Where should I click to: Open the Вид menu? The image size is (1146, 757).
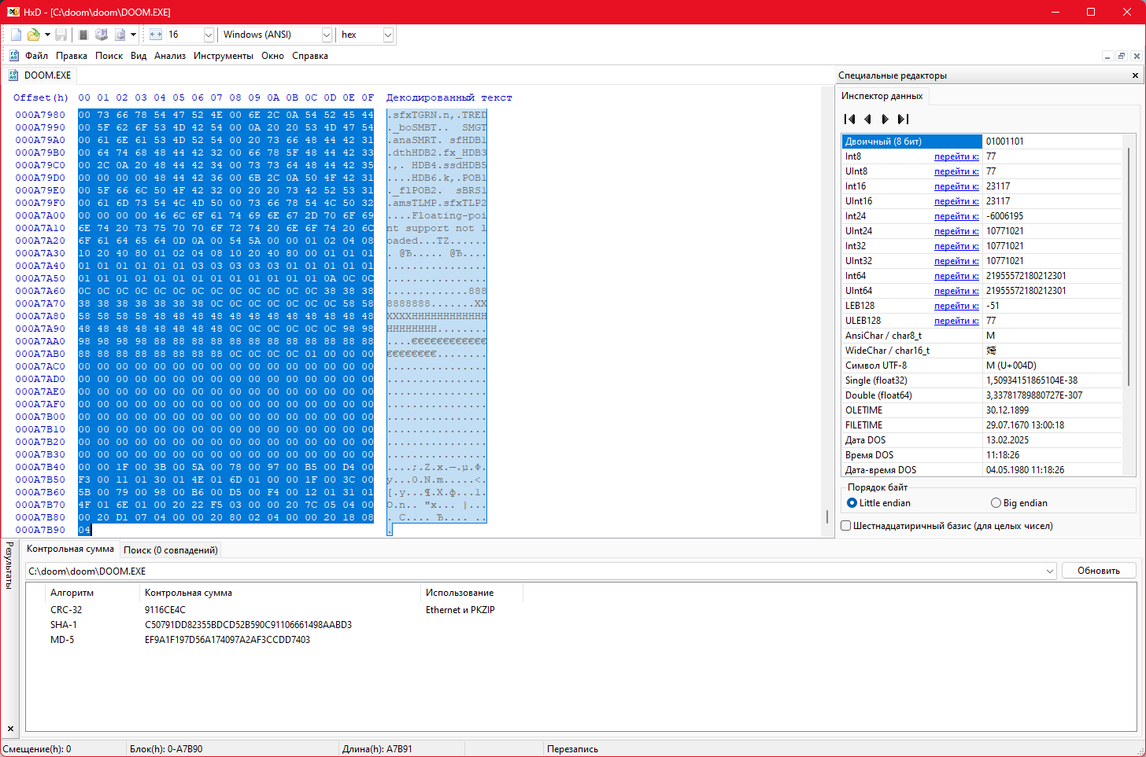[x=139, y=56]
